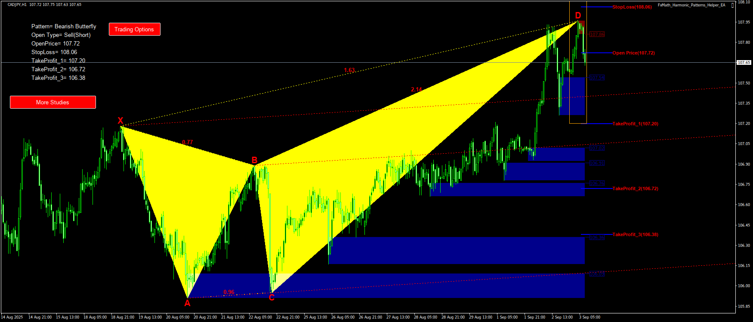Click the CADJPY,H1 symbol title text

[17, 4]
